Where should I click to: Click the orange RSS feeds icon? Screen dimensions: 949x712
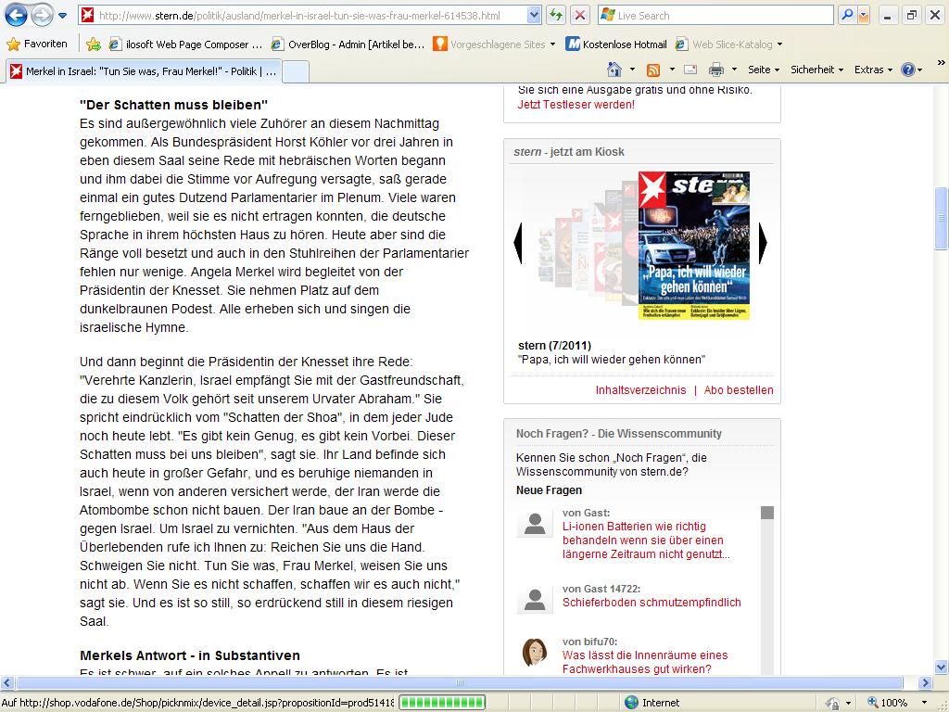653,70
